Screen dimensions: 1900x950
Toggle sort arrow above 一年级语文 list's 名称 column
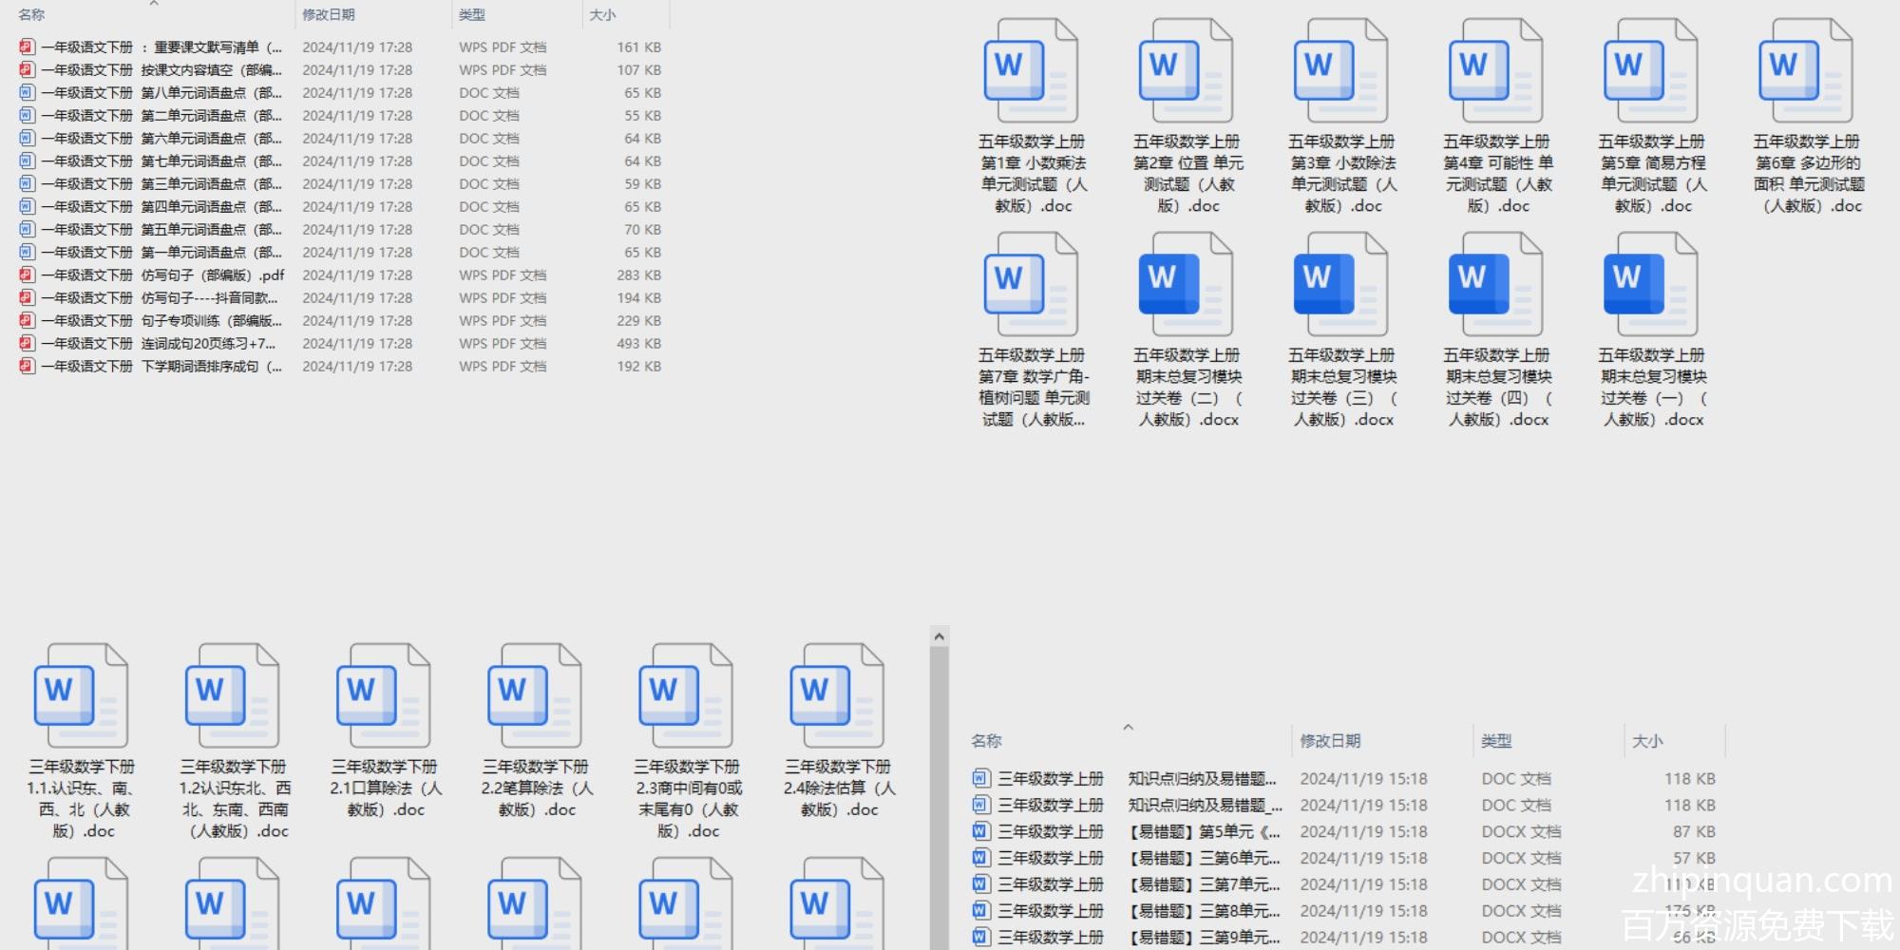[x=154, y=5]
